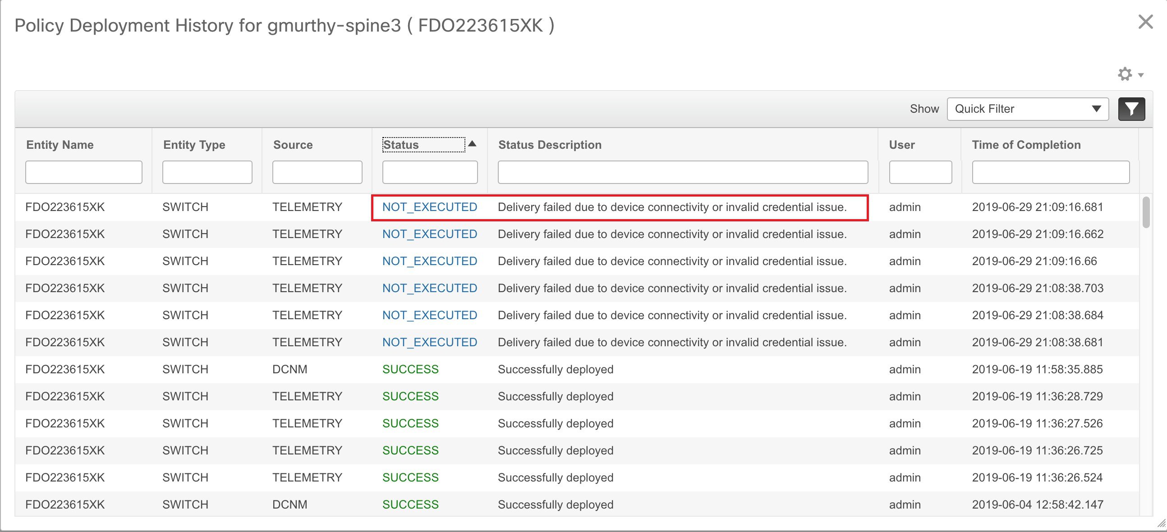Click the Time of Completion filter field

pyautogui.click(x=1051, y=172)
